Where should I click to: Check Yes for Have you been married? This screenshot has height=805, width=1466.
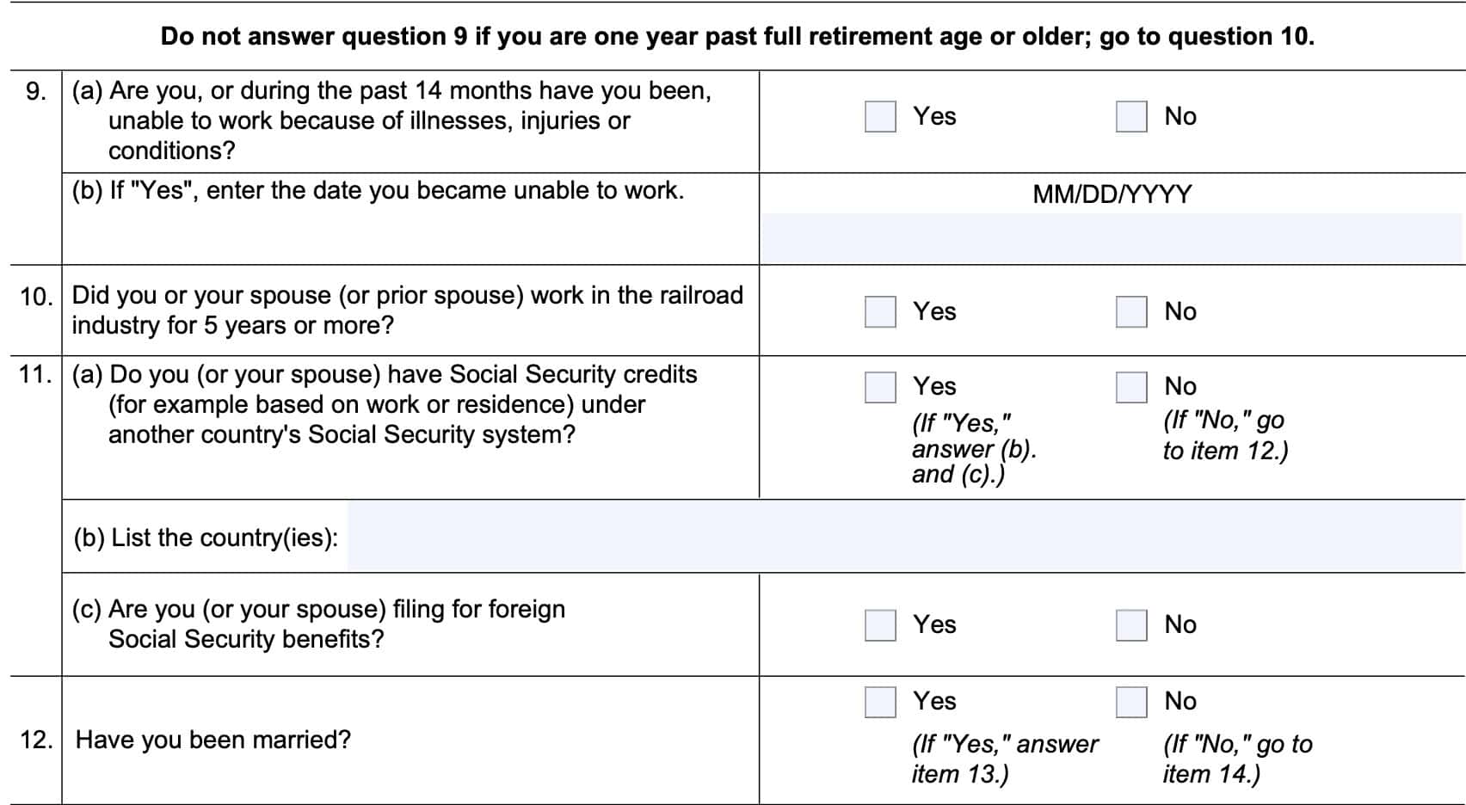pyautogui.click(x=880, y=702)
